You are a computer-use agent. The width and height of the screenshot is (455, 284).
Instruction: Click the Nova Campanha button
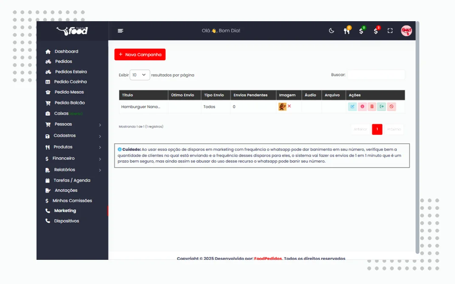click(140, 55)
